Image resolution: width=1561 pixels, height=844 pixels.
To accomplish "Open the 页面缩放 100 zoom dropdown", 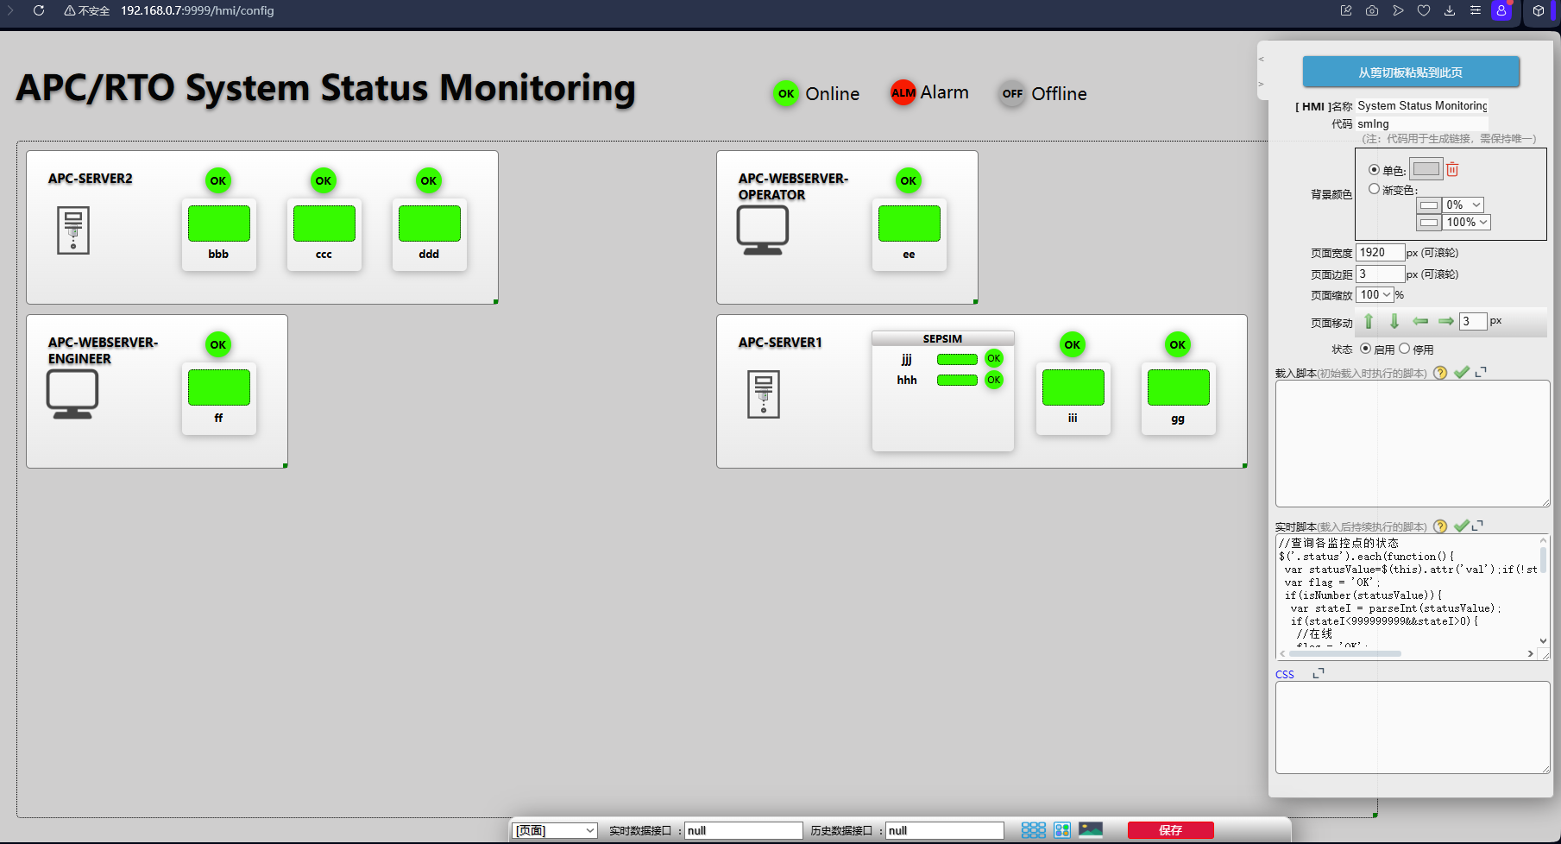I will pos(1375,295).
